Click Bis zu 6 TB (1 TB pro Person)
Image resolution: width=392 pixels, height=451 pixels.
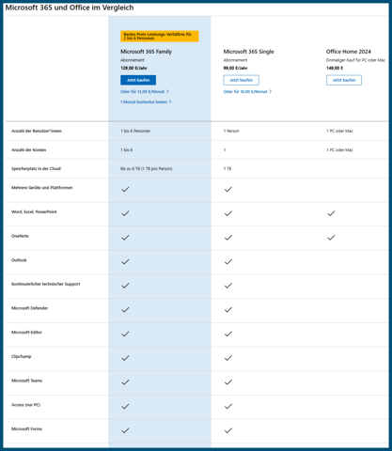(147, 168)
